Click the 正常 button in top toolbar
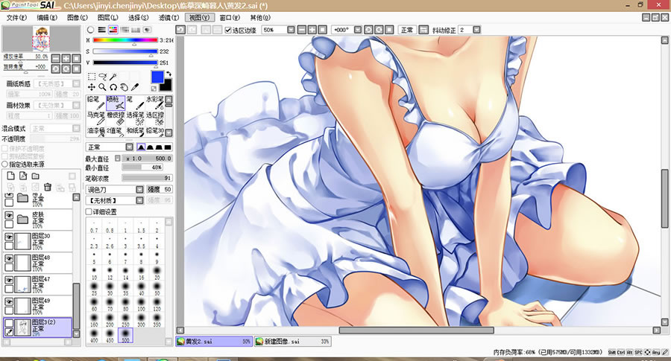The width and height of the screenshot is (671, 361). pos(406,30)
